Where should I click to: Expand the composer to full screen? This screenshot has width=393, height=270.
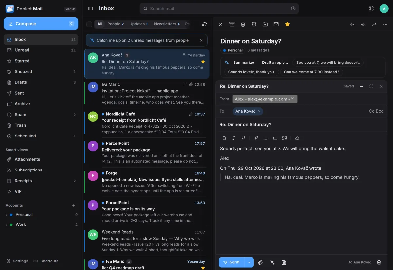371,86
